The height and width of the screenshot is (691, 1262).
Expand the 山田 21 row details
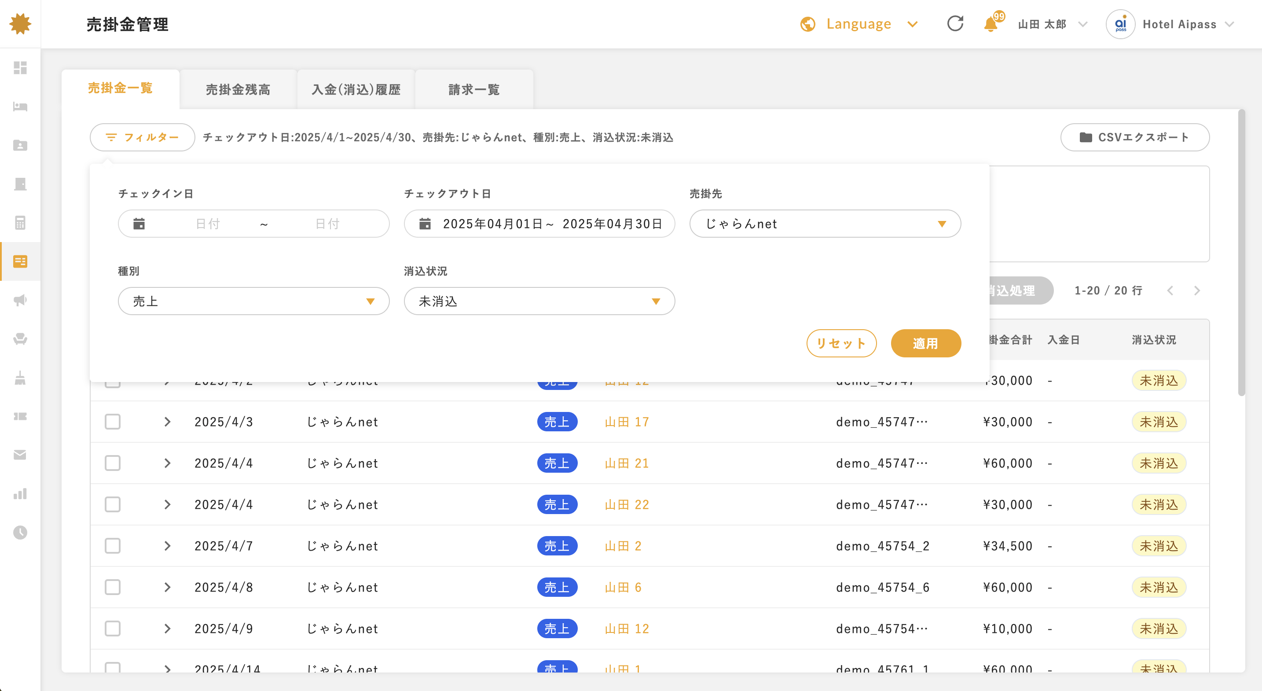[168, 463]
